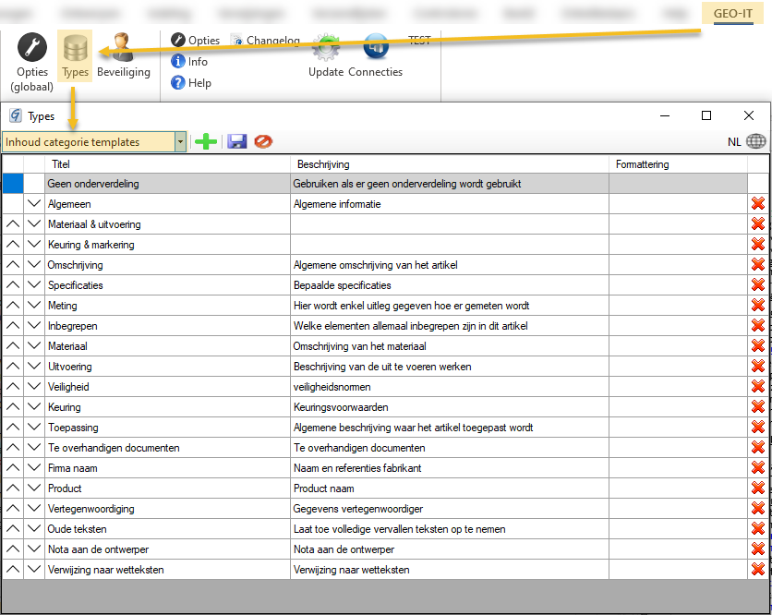Cancel changes with the red prohibition icon

(x=263, y=142)
